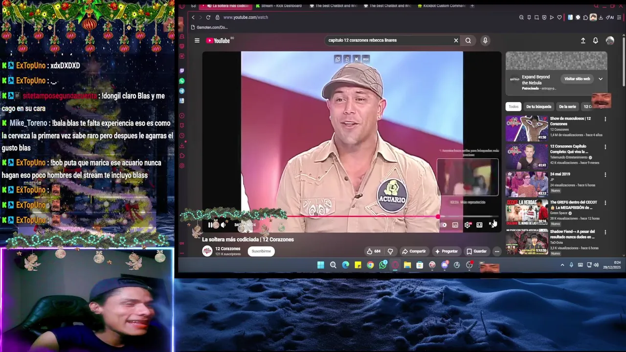626x352 pixels.
Task: Go to the YouTube home logo
Action: point(218,41)
